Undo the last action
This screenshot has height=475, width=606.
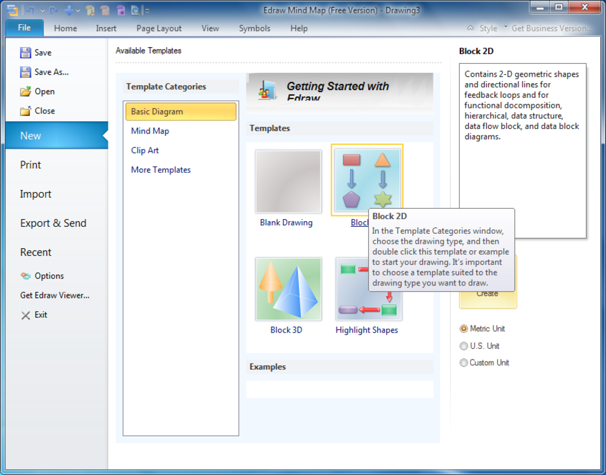click(30, 10)
